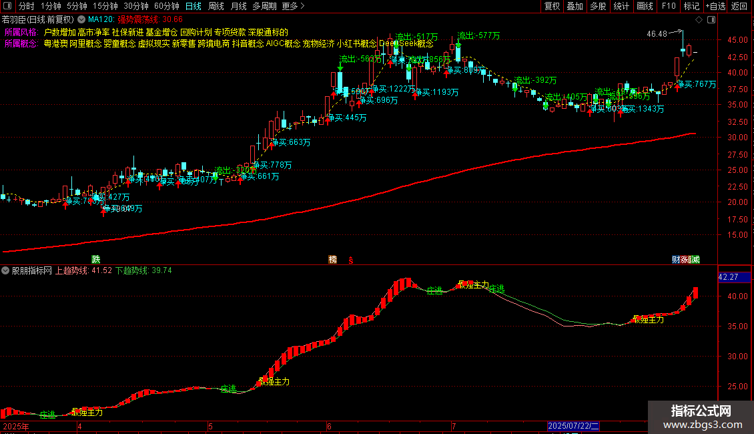Screen dimensions: 754x434
Task: Click stock title 若羽臣(日线.前复权)
Action: tap(38, 20)
